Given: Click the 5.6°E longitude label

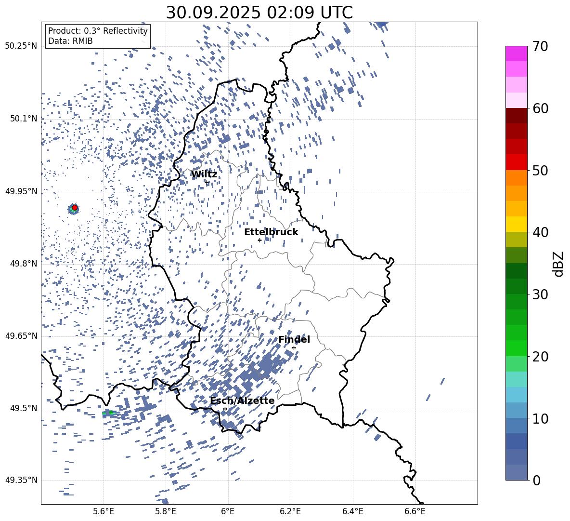Looking at the screenshot, I should 104,511.
